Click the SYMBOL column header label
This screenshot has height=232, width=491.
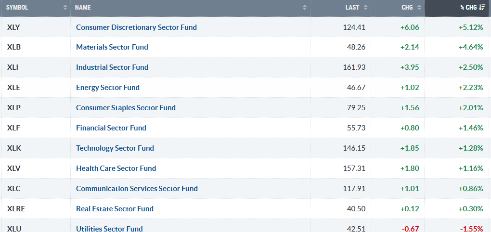(17, 8)
